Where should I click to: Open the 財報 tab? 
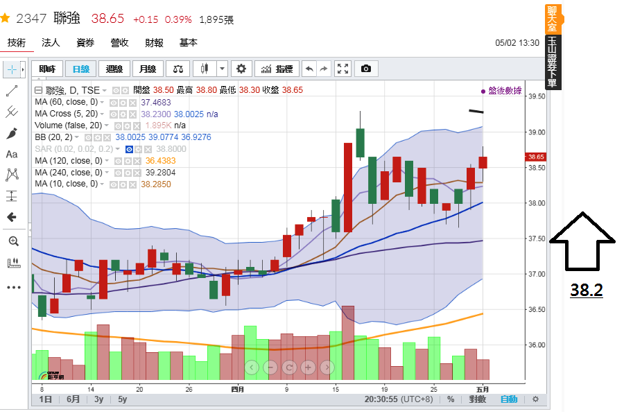click(x=154, y=43)
